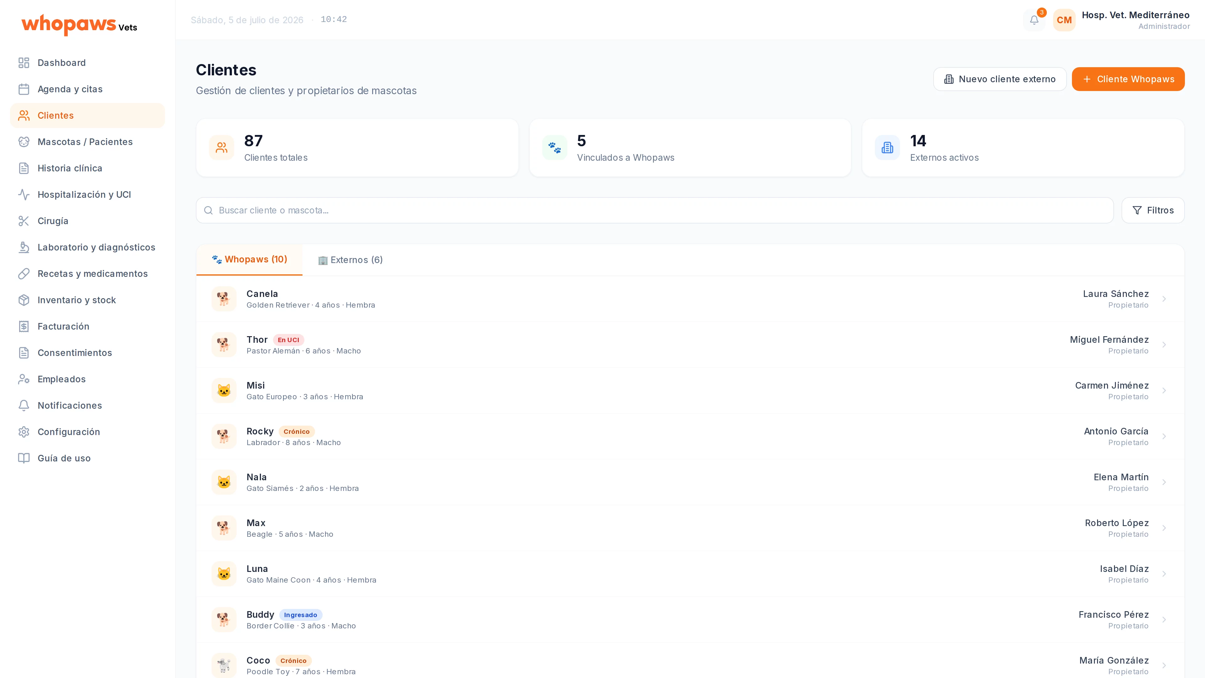Expand Thor's row chevron
Screen dimensions: 1205x678
[x=1164, y=344]
